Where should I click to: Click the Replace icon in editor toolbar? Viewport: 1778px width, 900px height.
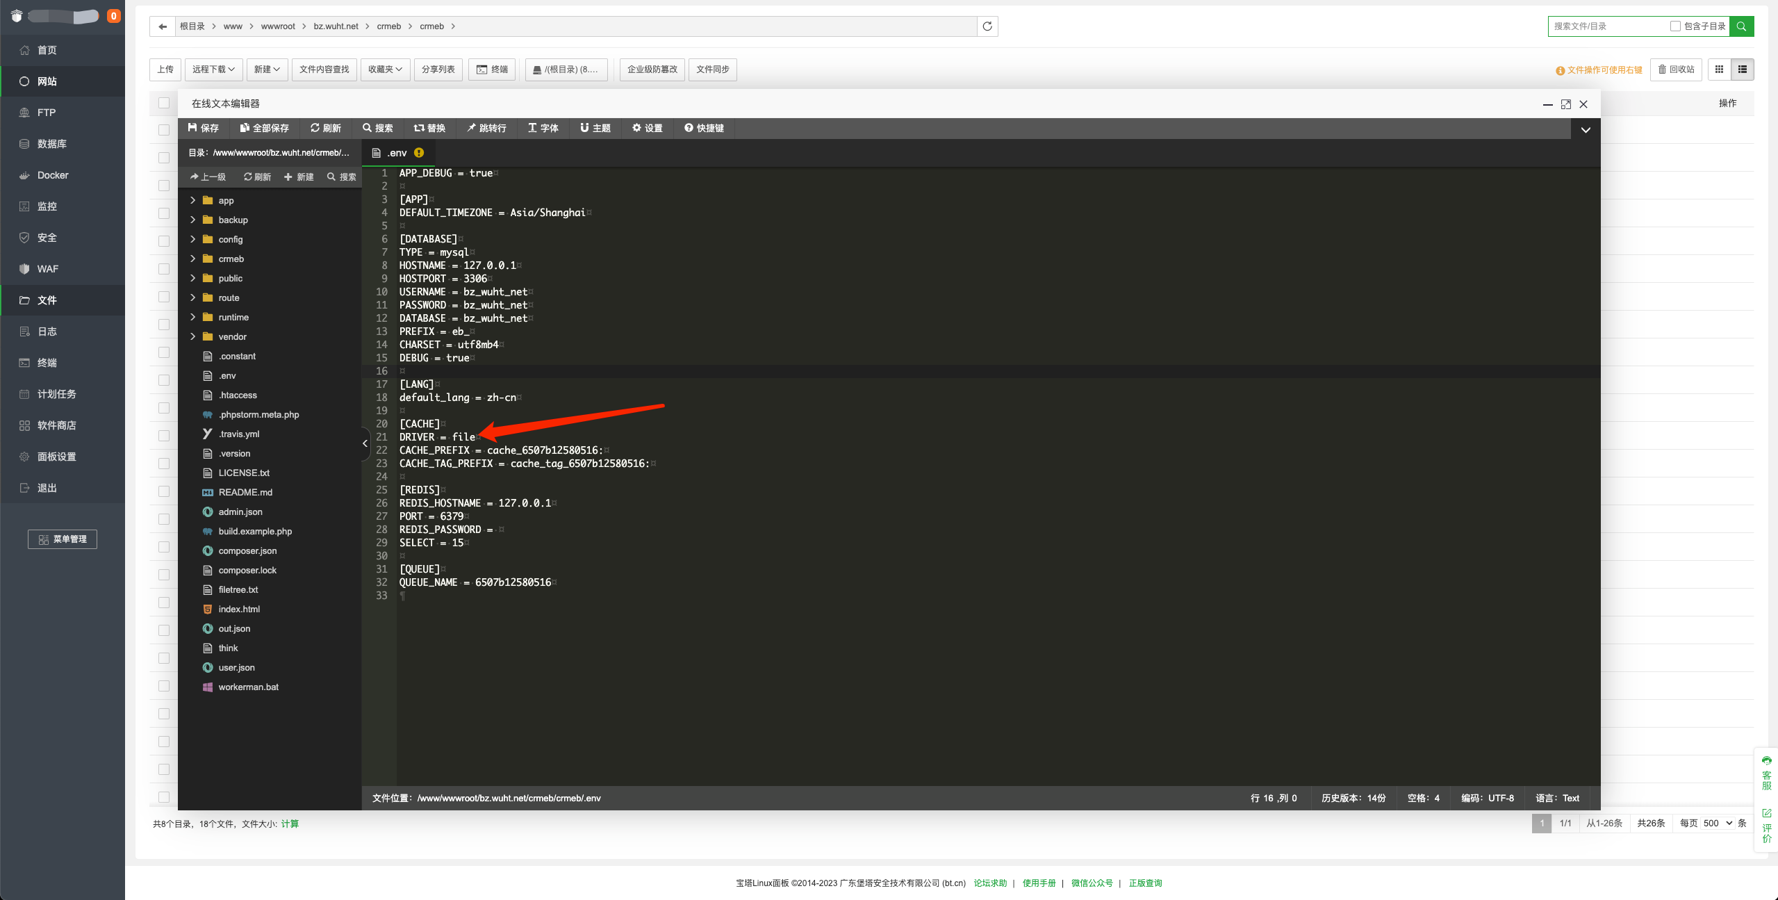(x=432, y=127)
